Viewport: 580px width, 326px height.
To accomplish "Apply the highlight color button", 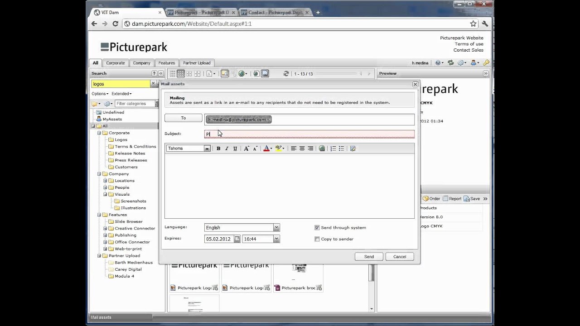I will pos(278,149).
